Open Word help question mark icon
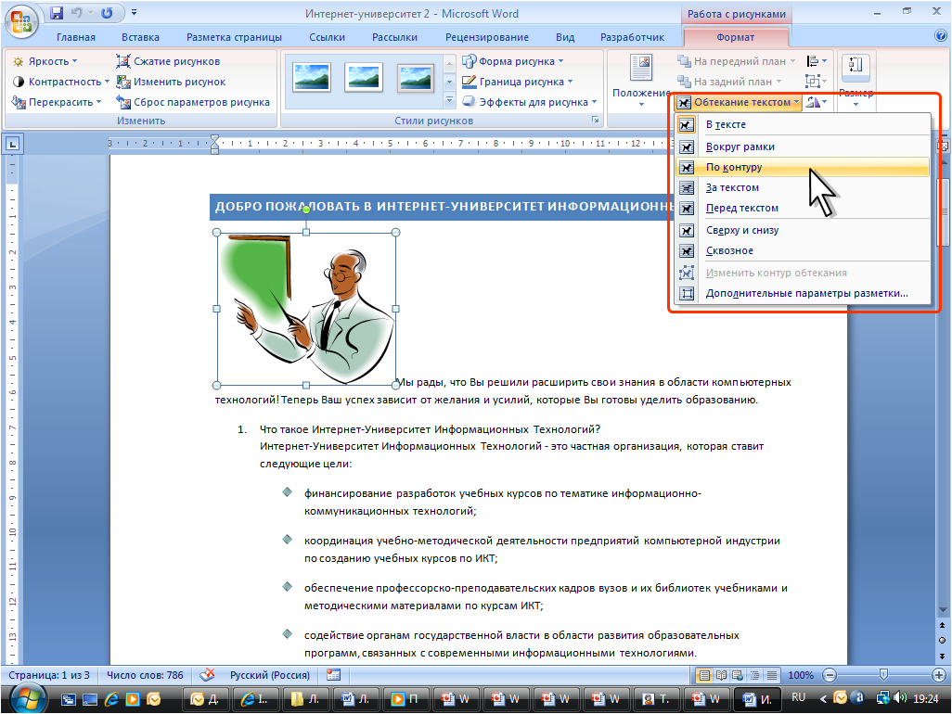This screenshot has width=952, height=714. (x=940, y=36)
